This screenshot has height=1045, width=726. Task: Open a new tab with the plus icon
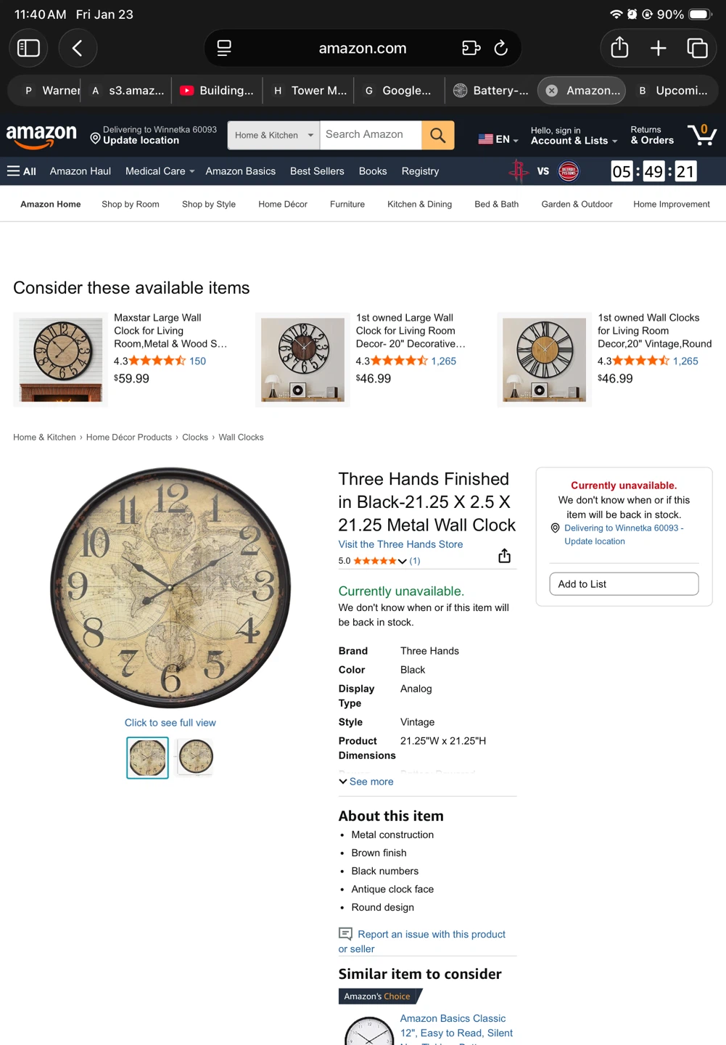point(659,48)
